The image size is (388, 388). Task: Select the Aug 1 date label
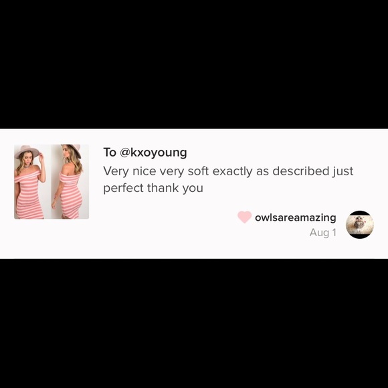point(323,233)
